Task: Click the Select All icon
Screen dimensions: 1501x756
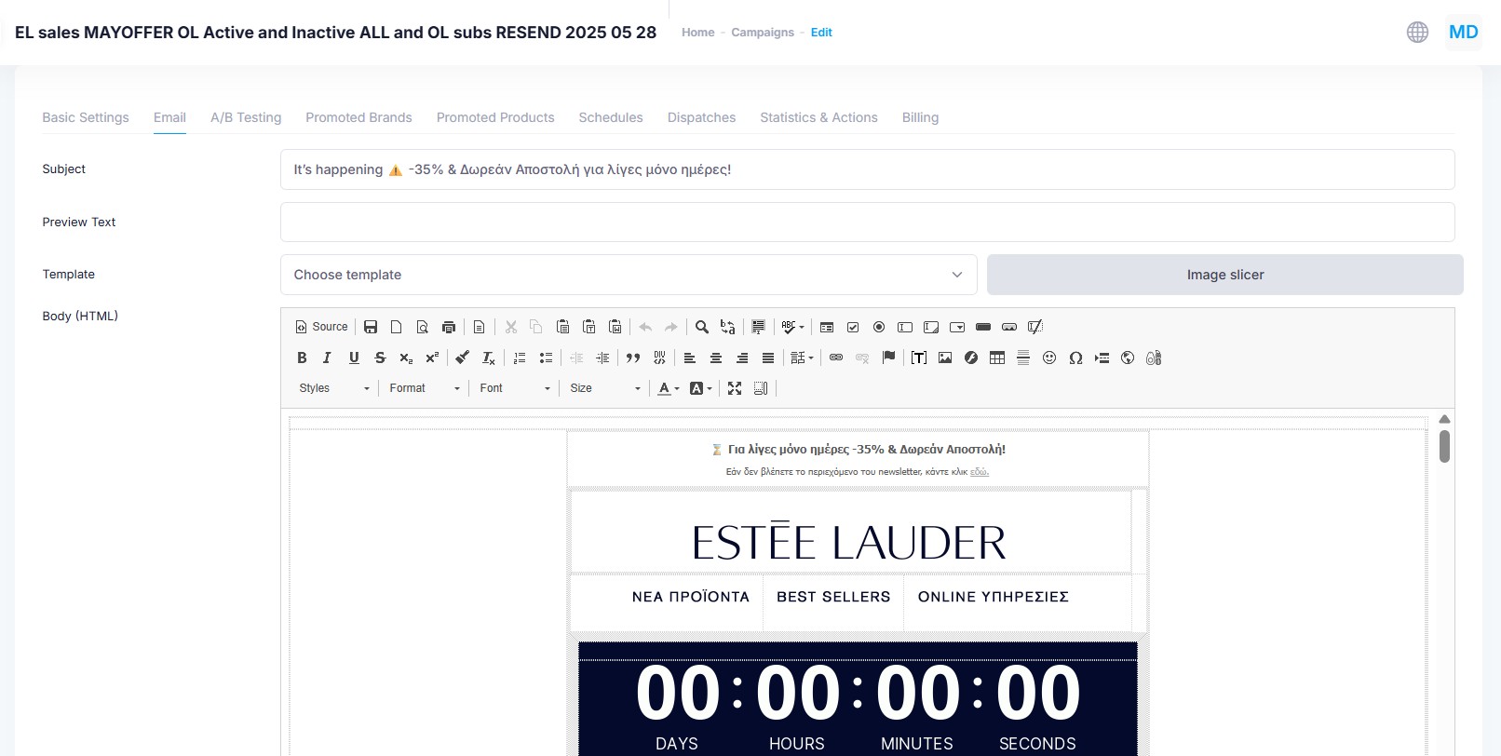Action: [758, 327]
